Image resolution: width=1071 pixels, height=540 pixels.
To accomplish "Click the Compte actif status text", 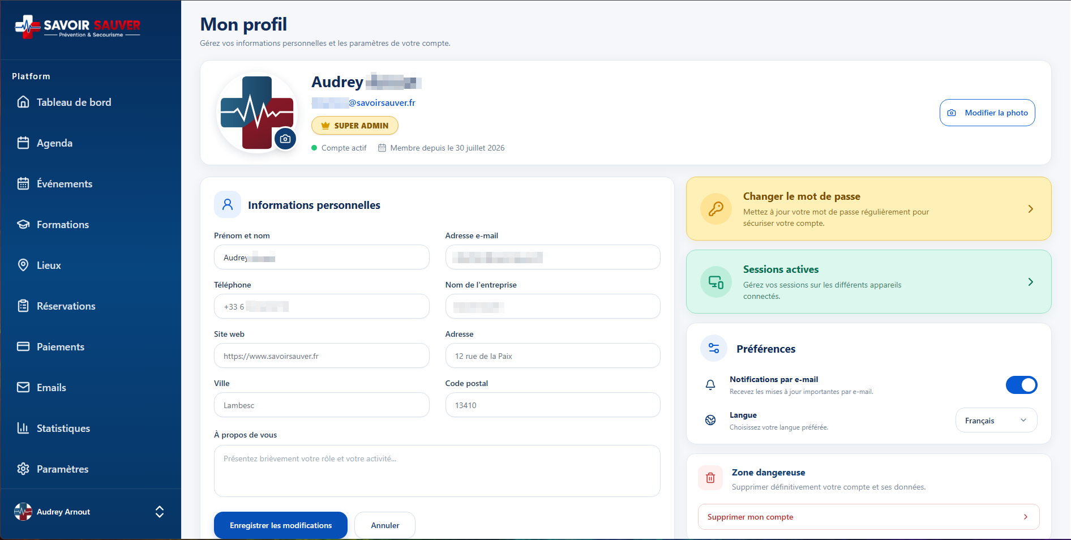I will point(344,148).
